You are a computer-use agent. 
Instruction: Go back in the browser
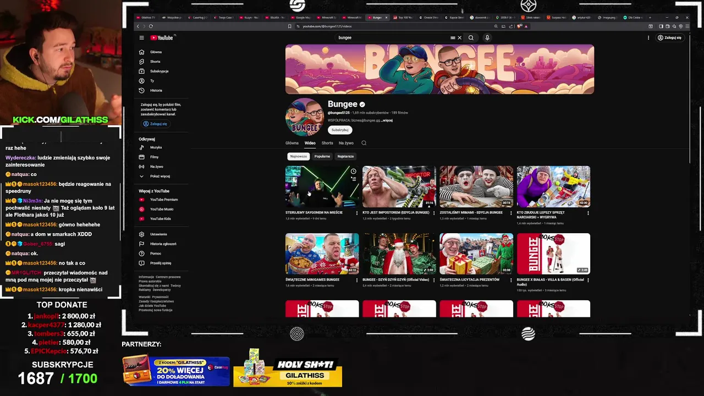(x=138, y=26)
